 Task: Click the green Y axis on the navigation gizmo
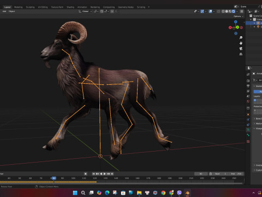(x=237, y=27)
